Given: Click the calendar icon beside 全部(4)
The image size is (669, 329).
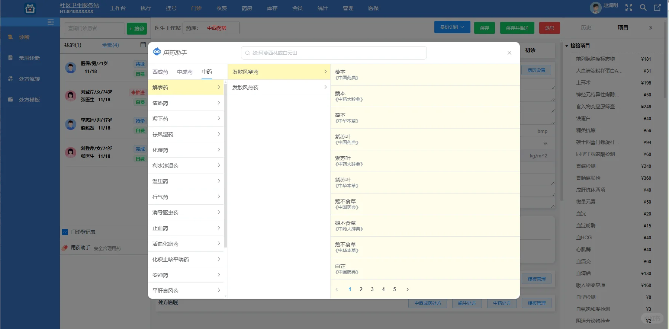Looking at the screenshot, I should pos(143,45).
